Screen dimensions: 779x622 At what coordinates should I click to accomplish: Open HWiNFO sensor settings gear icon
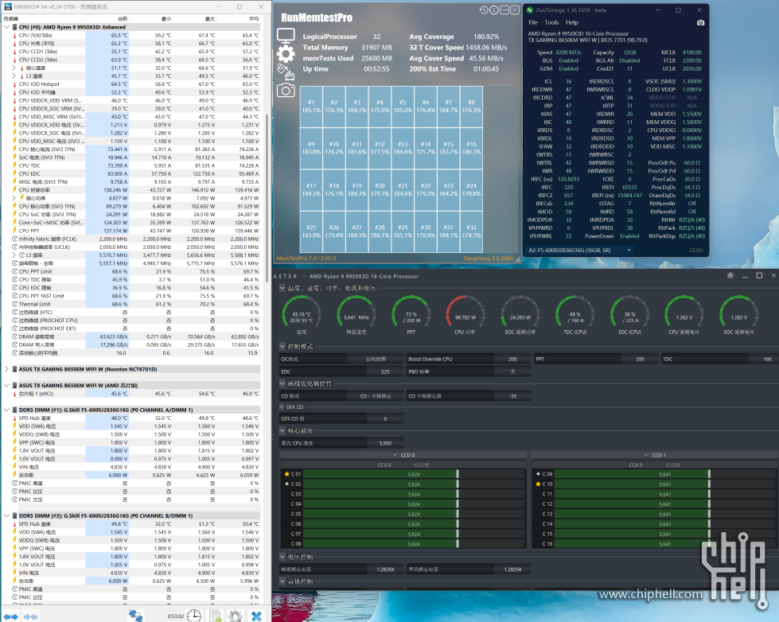(236, 616)
